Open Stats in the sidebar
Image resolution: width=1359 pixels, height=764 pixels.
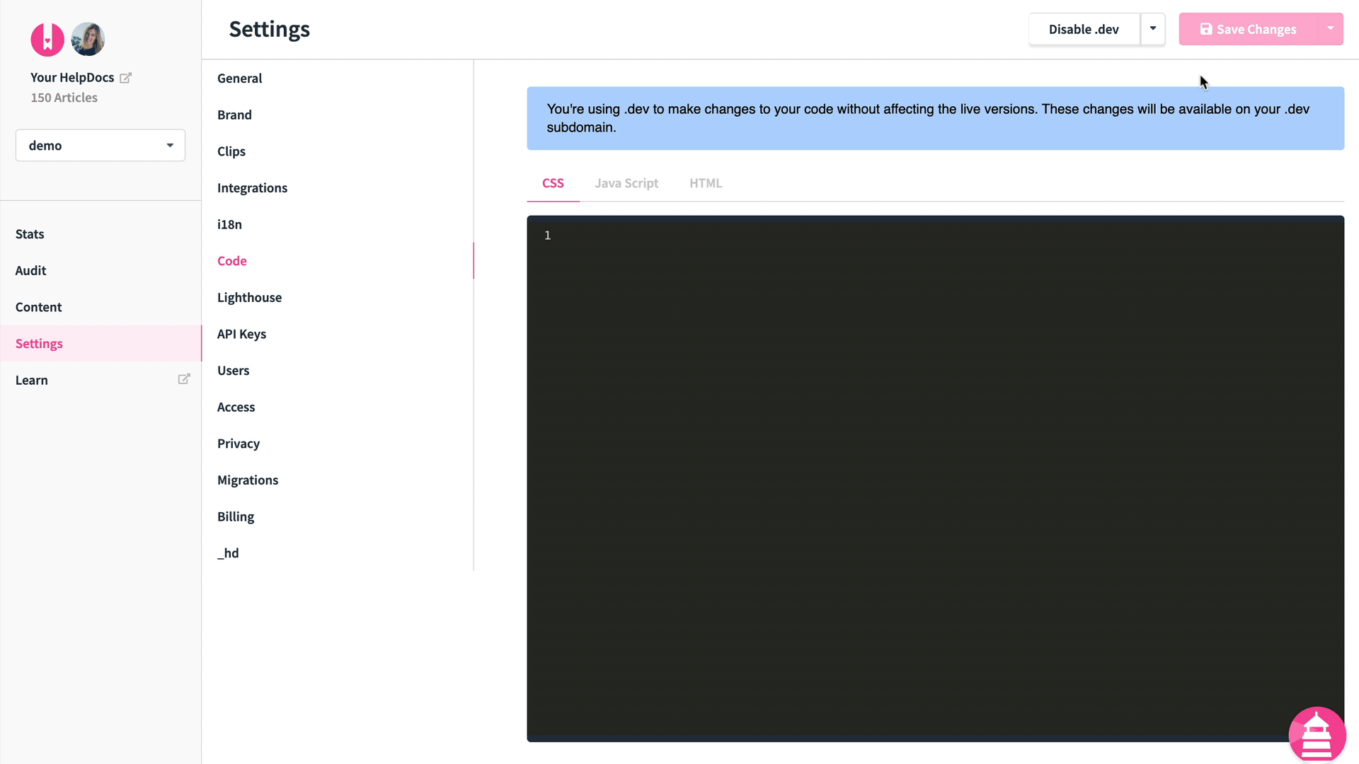coord(30,234)
